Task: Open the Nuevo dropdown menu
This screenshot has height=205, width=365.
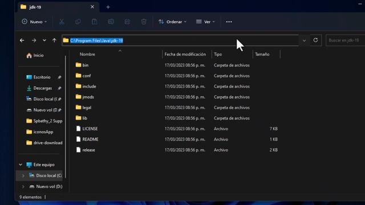Action: 34,22
